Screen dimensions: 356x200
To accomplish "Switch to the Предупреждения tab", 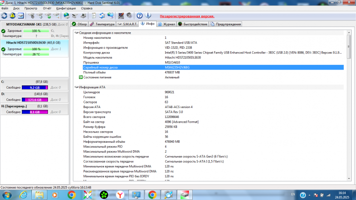I will pos(225,24).
